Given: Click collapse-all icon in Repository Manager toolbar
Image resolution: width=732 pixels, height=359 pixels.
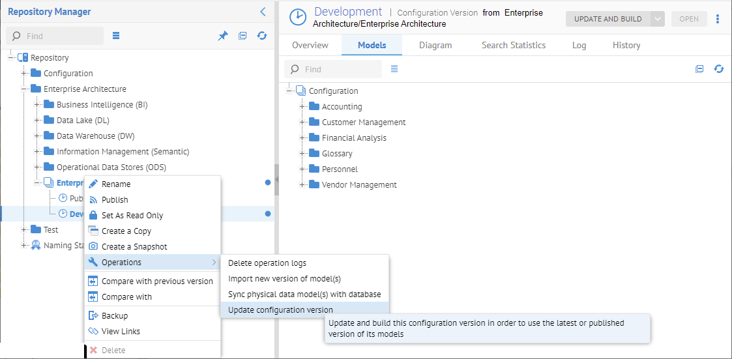Looking at the screenshot, I should tap(242, 36).
